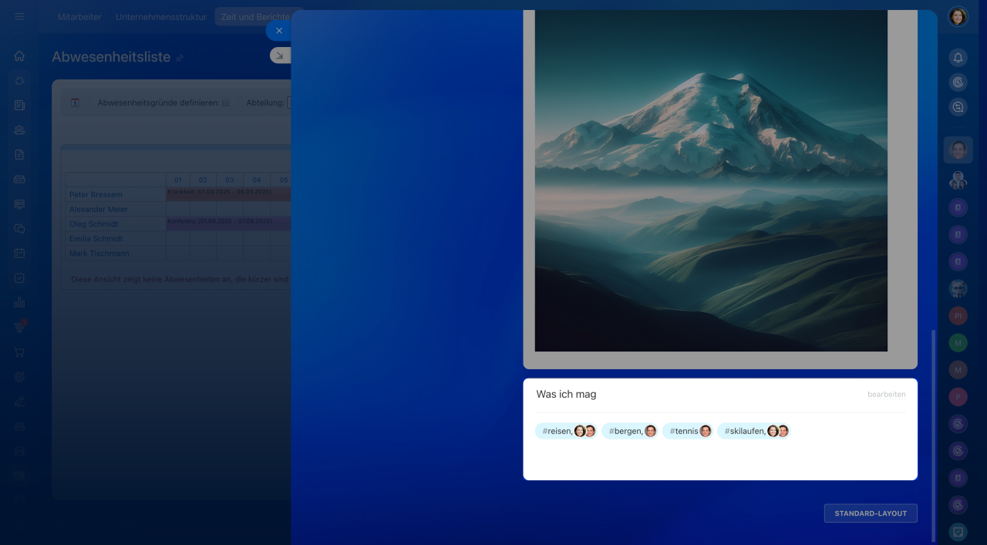This screenshot has width=987, height=545.
Task: Click the red calendar icon in the filter bar
Action: coord(75,103)
